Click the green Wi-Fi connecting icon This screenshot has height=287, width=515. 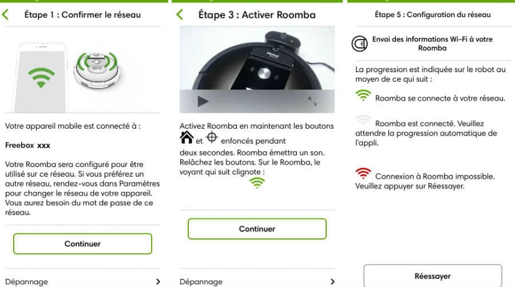[363, 95]
